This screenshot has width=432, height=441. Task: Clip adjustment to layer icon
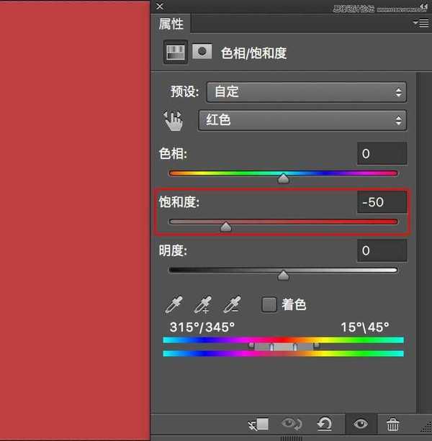coord(258,424)
